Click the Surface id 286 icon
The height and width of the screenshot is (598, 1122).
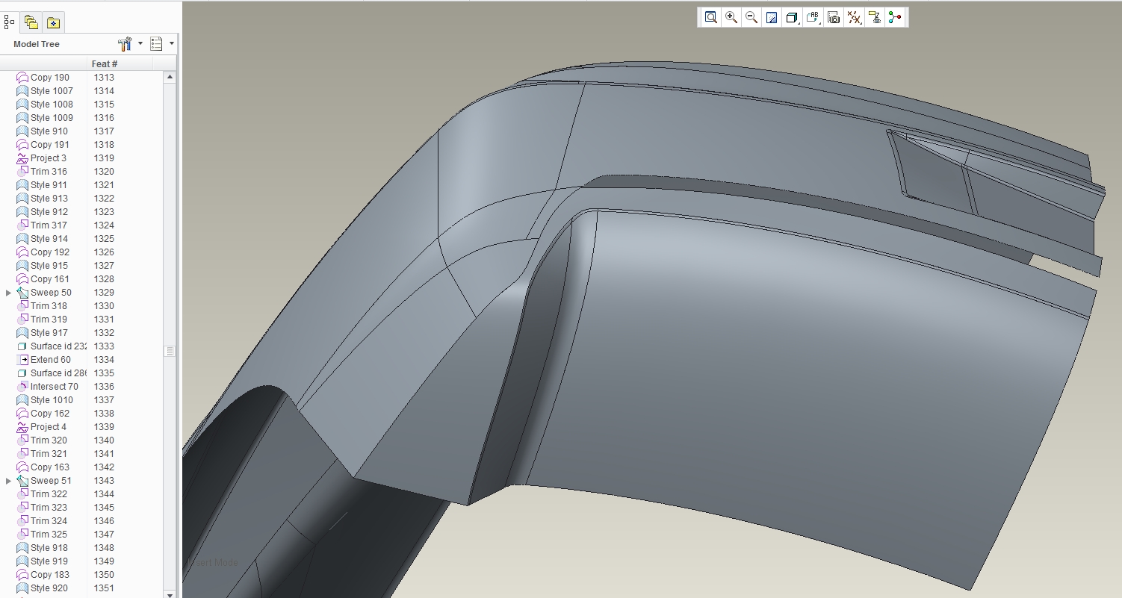22,373
